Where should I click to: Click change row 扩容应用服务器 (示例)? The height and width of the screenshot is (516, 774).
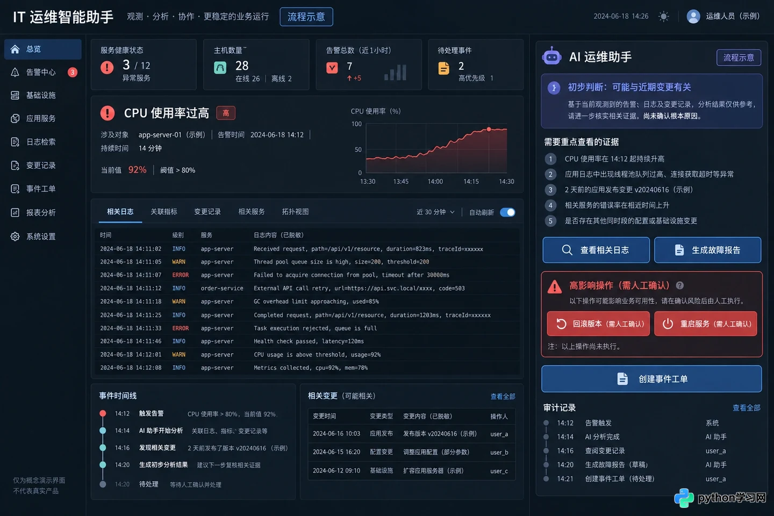pos(411,471)
